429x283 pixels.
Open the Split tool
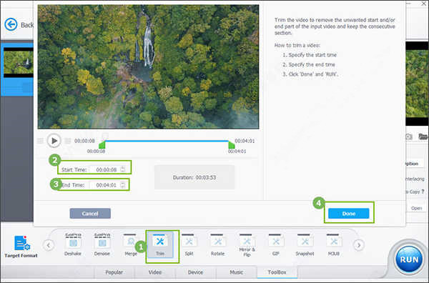coord(189,241)
